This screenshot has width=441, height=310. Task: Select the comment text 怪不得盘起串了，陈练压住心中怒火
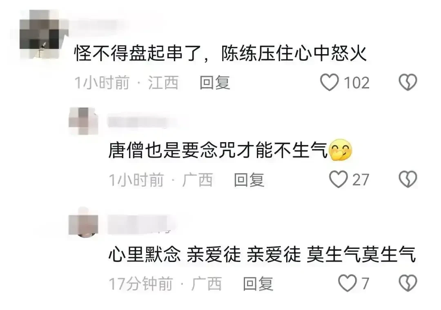click(220, 53)
